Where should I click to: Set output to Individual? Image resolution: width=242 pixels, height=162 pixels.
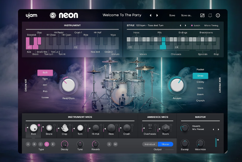point(150,144)
